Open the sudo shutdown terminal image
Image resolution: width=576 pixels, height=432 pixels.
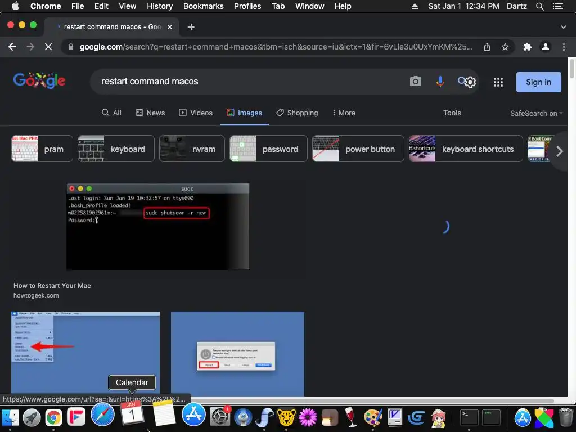point(158,227)
